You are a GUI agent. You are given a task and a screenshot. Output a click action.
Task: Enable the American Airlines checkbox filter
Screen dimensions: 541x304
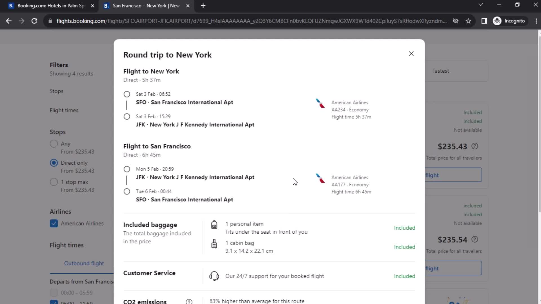click(x=54, y=223)
